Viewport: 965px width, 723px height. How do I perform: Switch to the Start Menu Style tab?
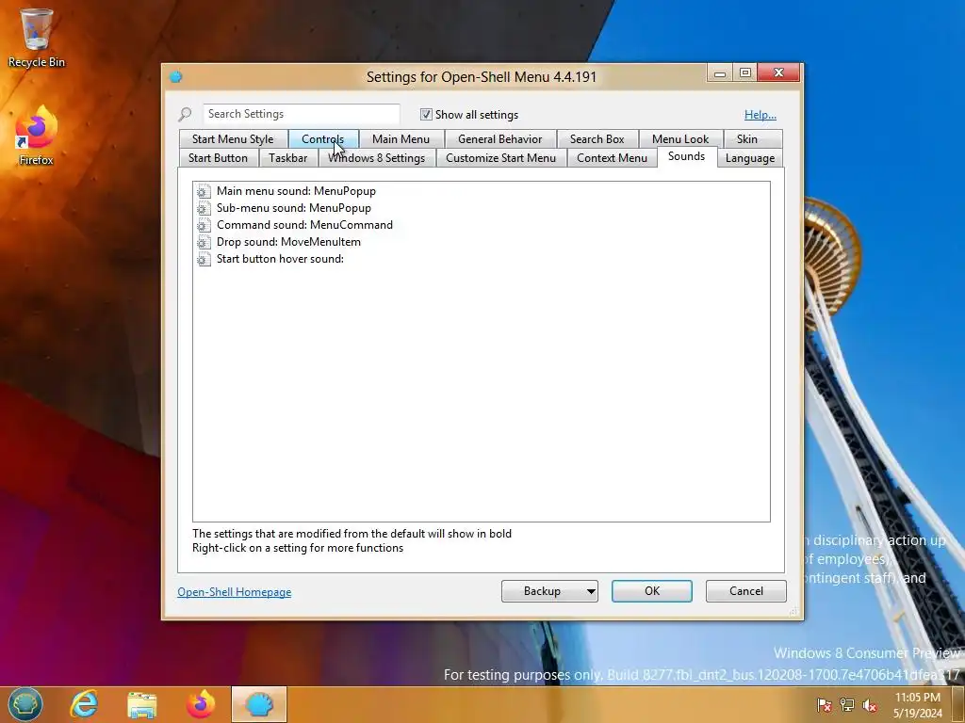[x=233, y=139]
